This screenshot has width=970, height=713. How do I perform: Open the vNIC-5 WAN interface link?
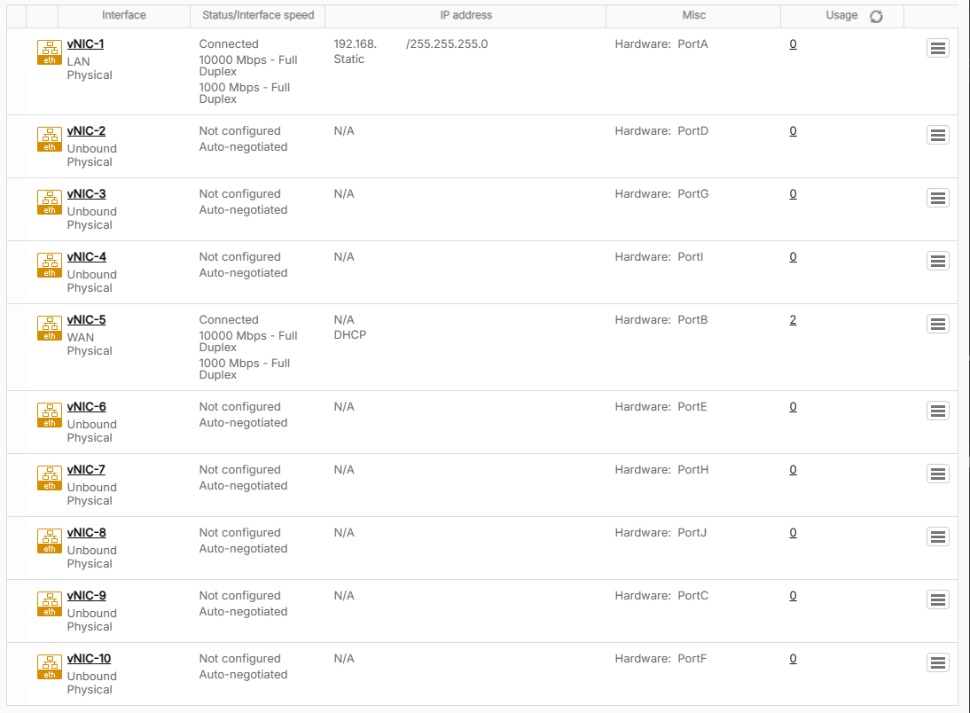tap(86, 319)
